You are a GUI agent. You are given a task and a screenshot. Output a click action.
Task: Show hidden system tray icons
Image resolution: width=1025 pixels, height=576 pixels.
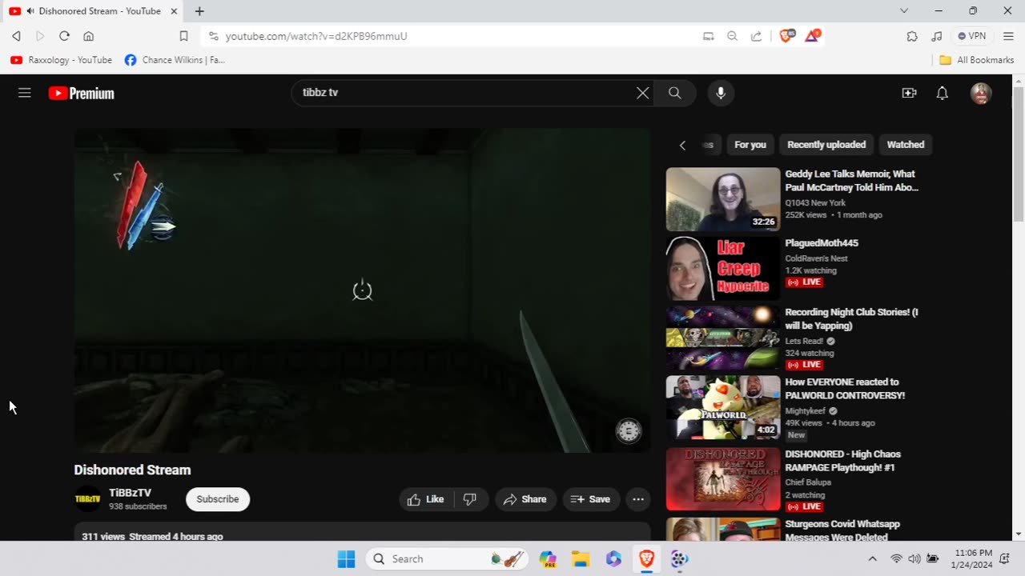coord(872,558)
